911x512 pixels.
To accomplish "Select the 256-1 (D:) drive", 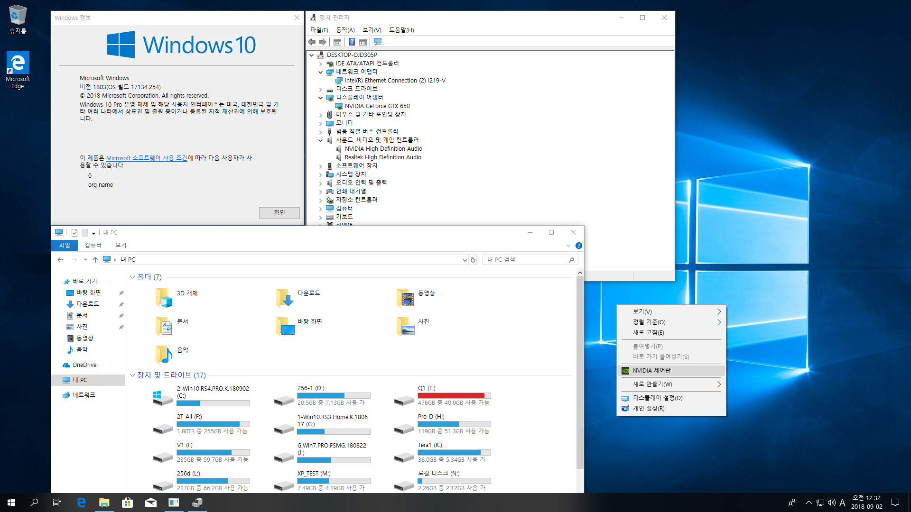I will pyautogui.click(x=322, y=396).
